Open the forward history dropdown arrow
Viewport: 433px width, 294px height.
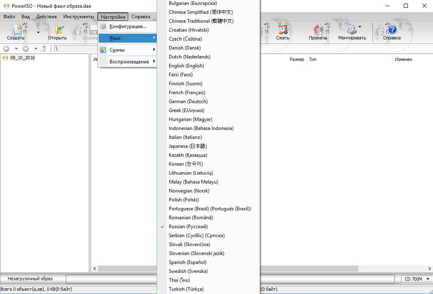pyautogui.click(x=36, y=49)
